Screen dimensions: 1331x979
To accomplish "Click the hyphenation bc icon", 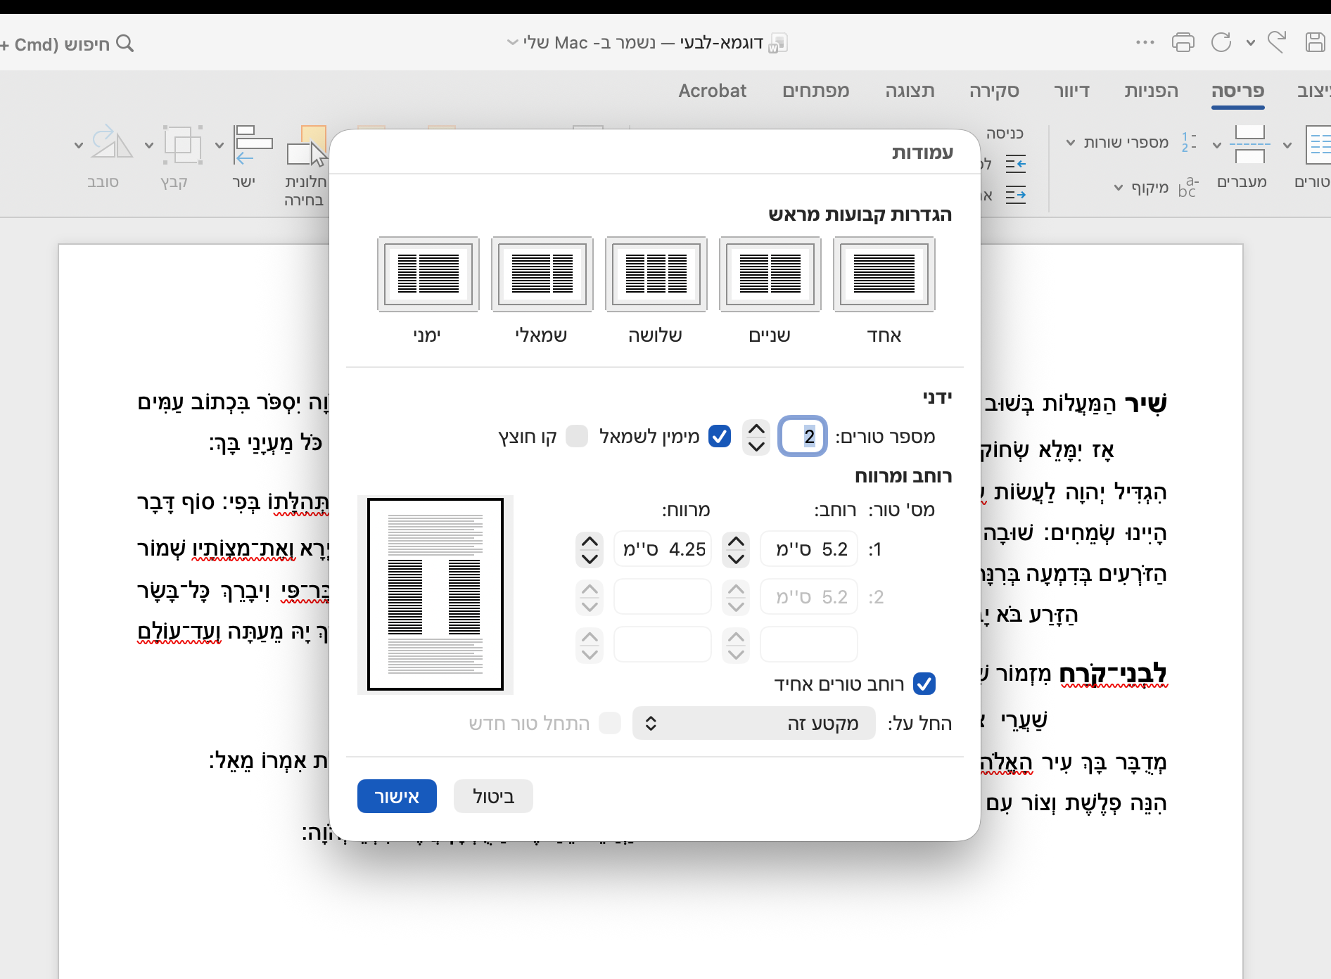I will [x=1187, y=187].
